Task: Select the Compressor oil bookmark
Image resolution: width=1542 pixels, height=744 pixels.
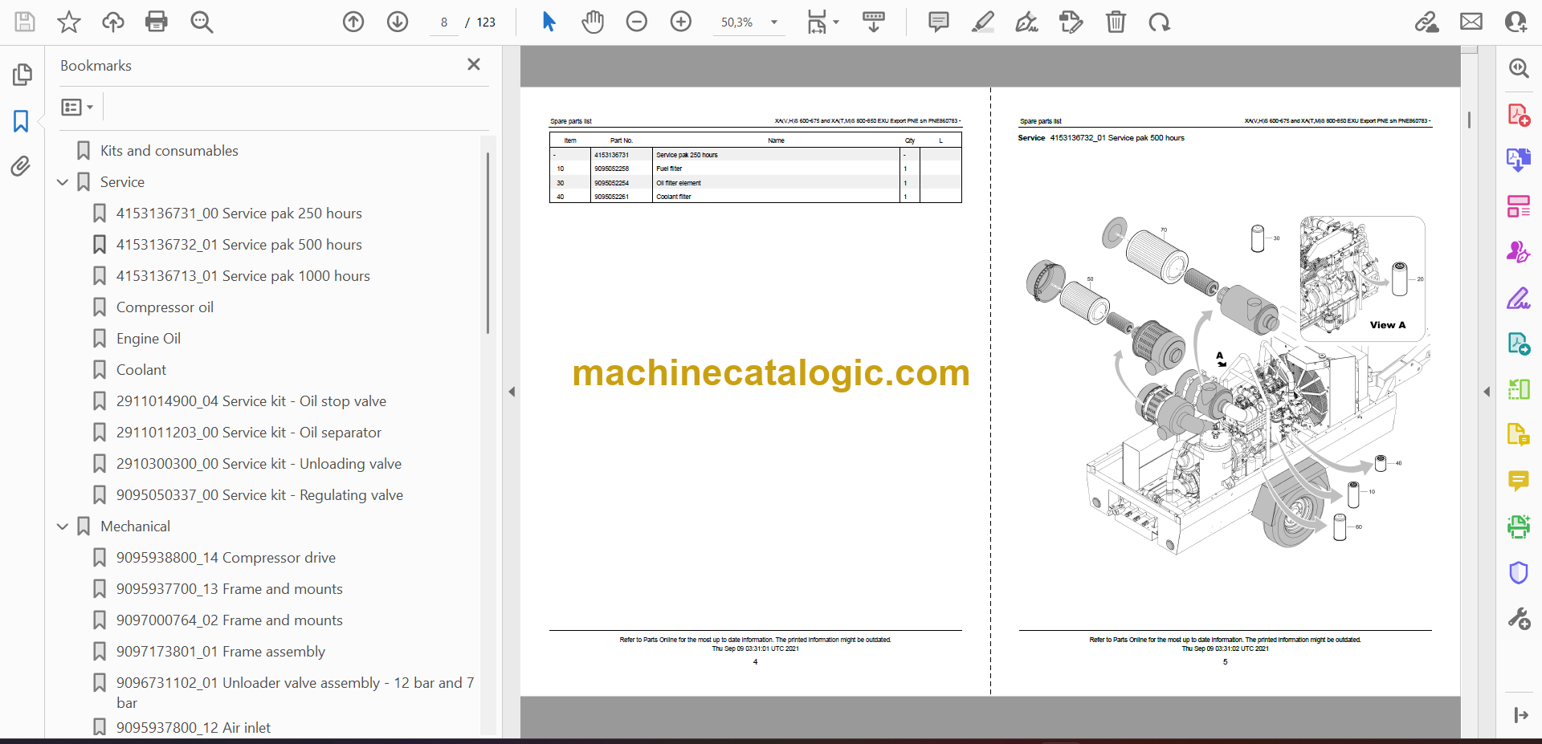Action: 165,307
